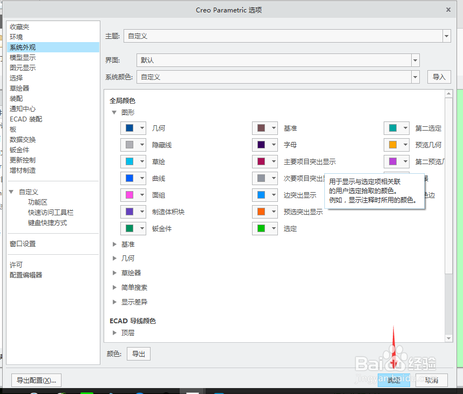
Task: Confirm with the 确定 button
Action: coord(394,380)
